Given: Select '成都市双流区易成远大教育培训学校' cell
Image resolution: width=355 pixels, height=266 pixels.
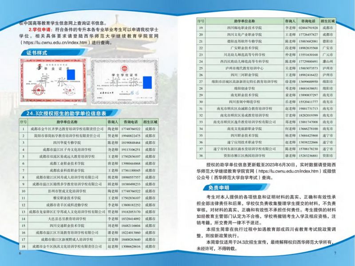Looking at the screenshot, I should coord(67,157).
